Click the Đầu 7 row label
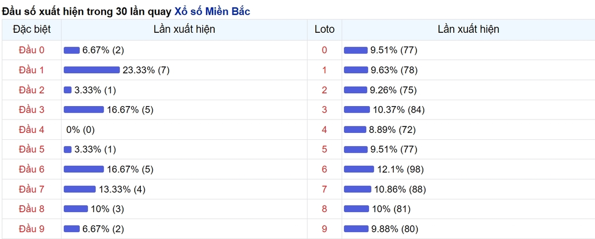The image size is (595, 239). (31, 189)
